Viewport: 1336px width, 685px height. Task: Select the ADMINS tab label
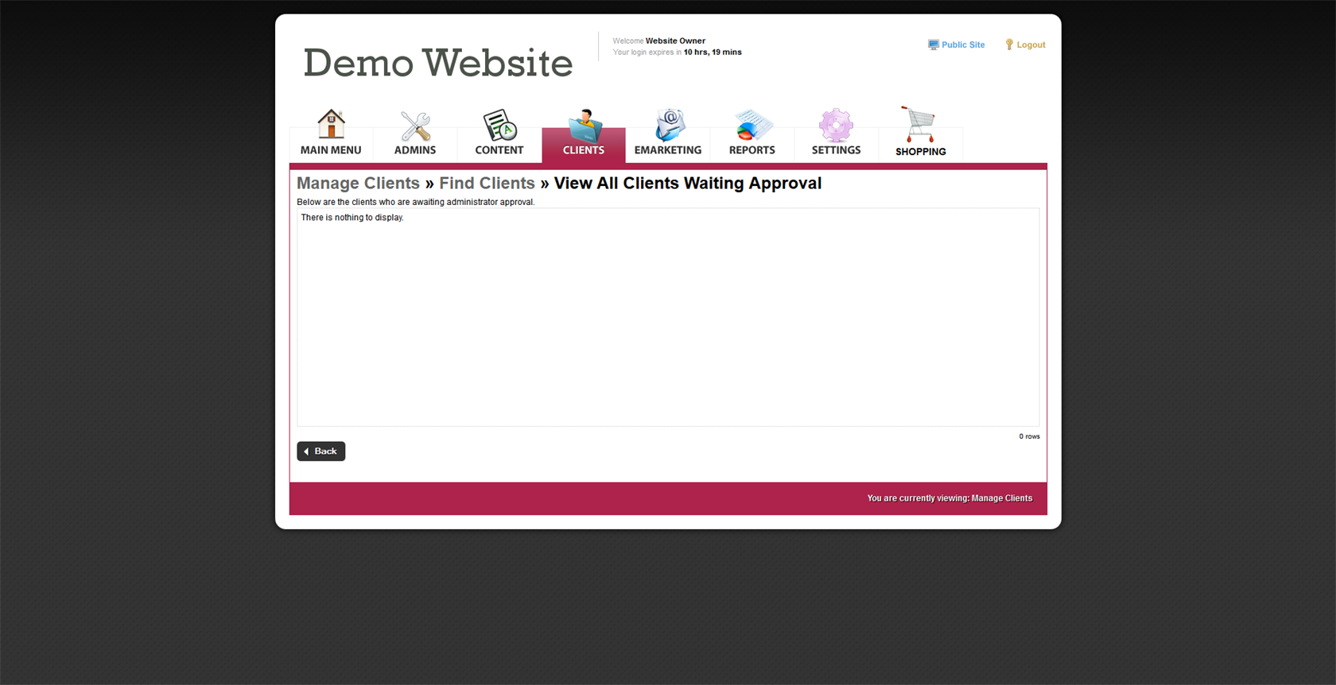[x=415, y=150]
